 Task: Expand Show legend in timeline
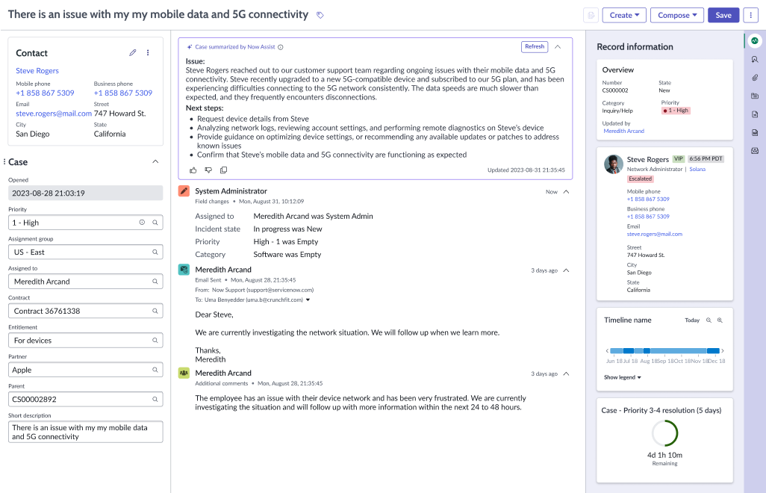[623, 377]
